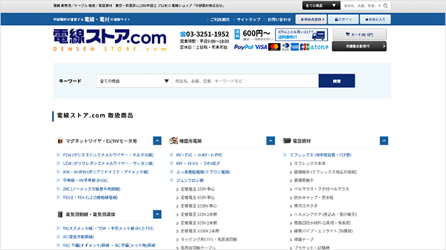Open the top header 全ての商品 dropdown
446x250 pixels.
[321, 5]
